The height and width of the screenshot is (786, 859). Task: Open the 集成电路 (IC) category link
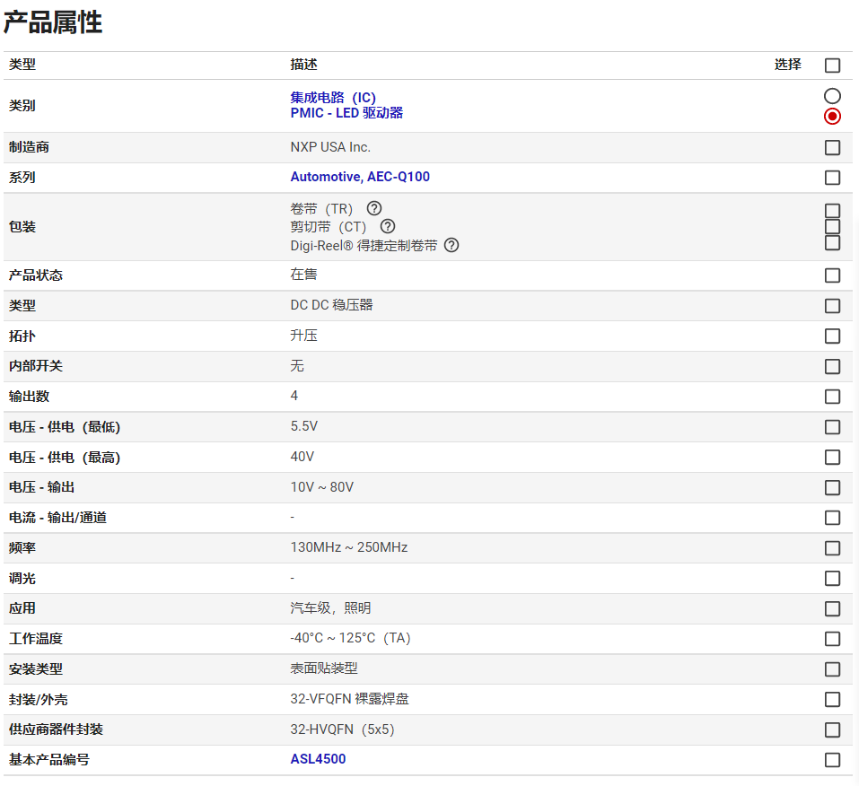333,98
